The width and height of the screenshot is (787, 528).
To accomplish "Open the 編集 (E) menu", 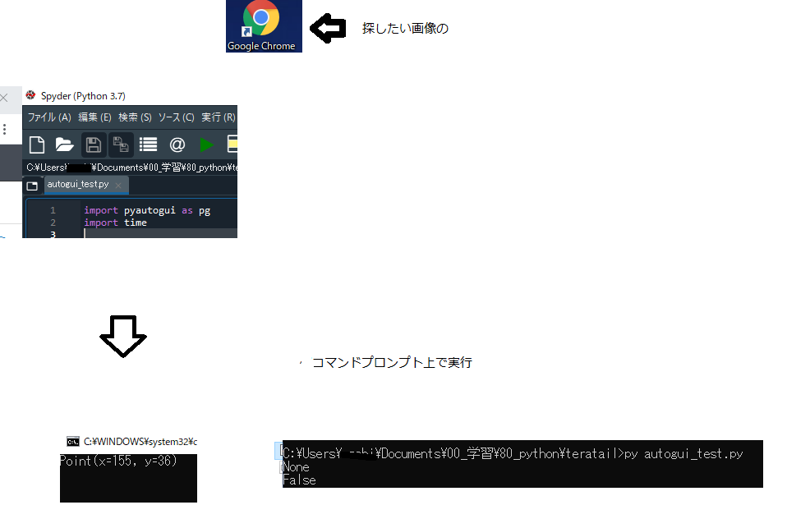I will tap(94, 117).
